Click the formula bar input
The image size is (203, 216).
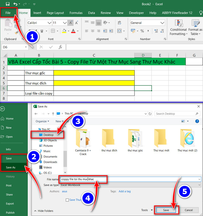coord(135,47)
